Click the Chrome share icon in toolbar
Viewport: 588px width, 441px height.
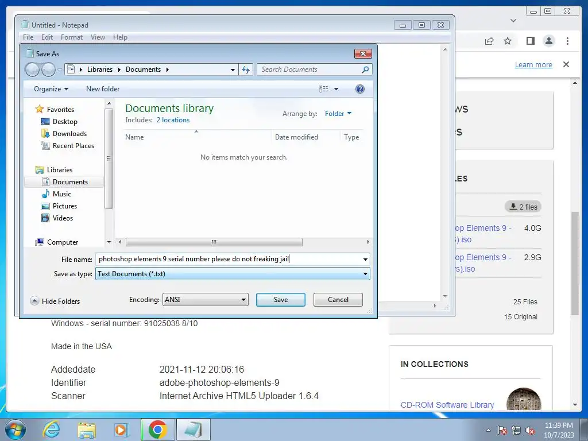click(x=489, y=41)
